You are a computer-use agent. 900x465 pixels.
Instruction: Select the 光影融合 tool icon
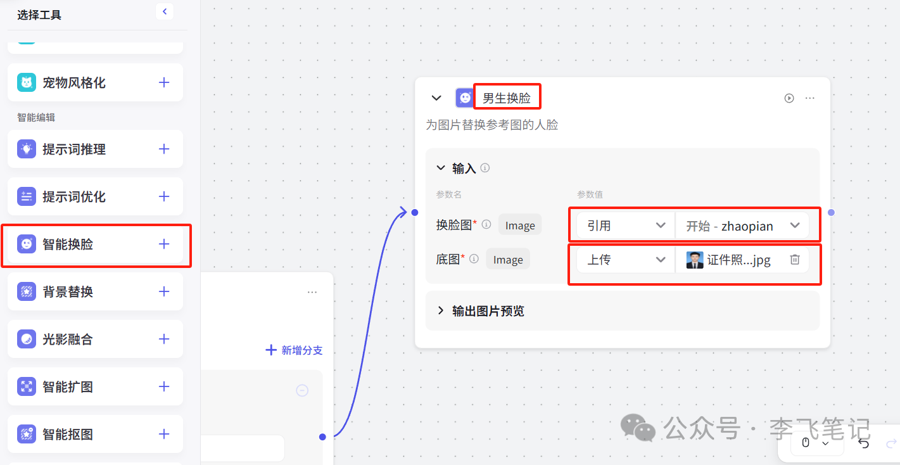[25, 339]
